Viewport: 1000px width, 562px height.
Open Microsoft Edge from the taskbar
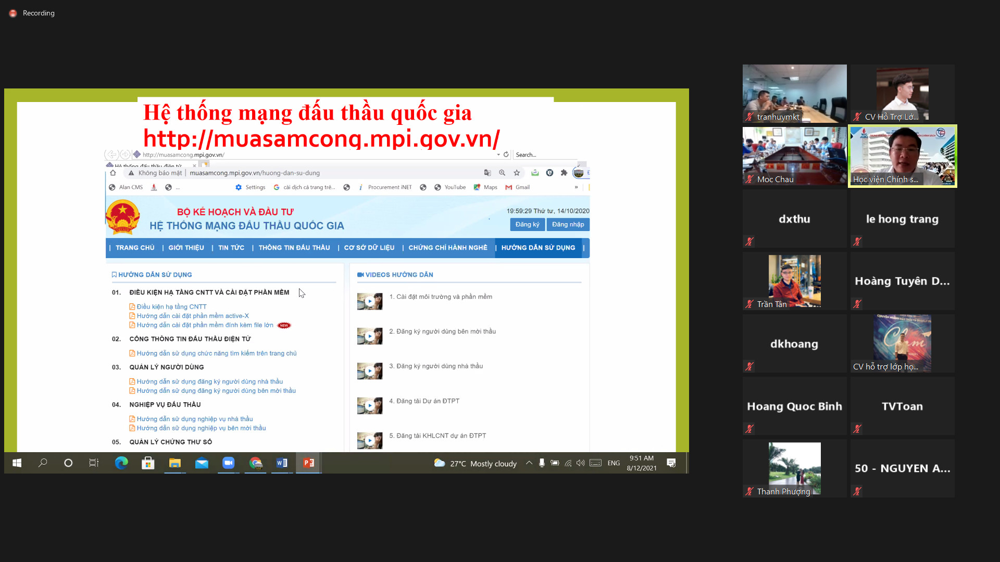tap(121, 463)
